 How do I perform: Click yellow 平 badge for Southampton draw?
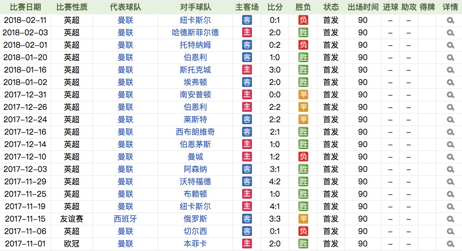coord(303,94)
